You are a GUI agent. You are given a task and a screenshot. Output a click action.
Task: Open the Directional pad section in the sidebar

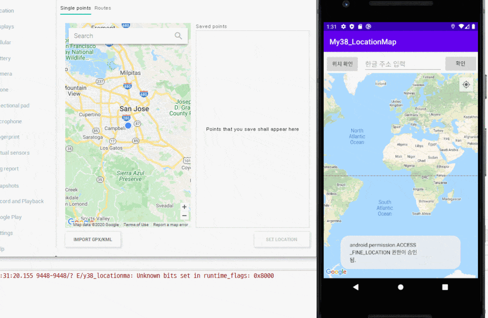[x=15, y=105]
